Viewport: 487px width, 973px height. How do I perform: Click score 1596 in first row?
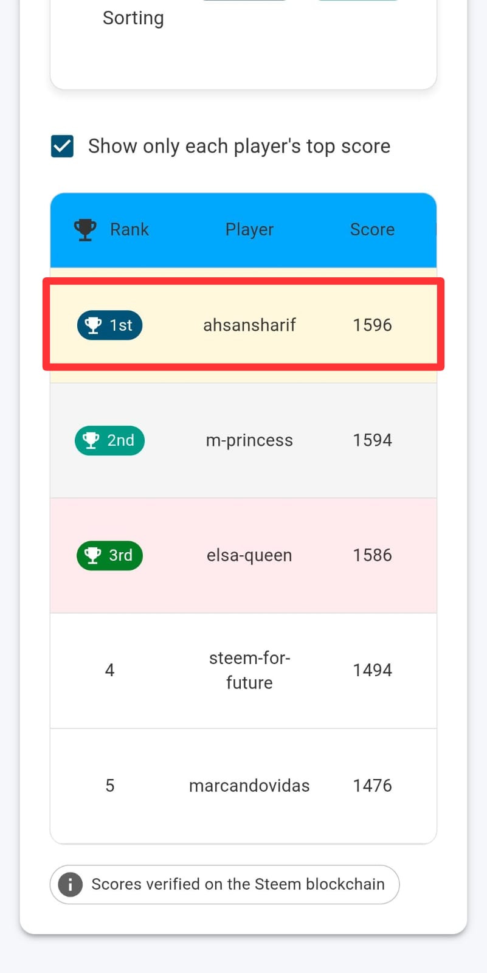(372, 325)
